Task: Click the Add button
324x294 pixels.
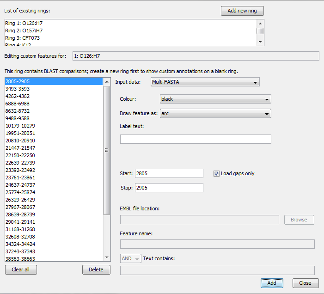Action: pyautogui.click(x=272, y=283)
